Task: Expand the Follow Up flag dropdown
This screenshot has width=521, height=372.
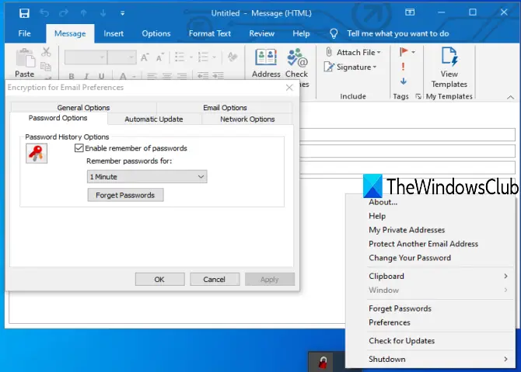Action: (414, 52)
